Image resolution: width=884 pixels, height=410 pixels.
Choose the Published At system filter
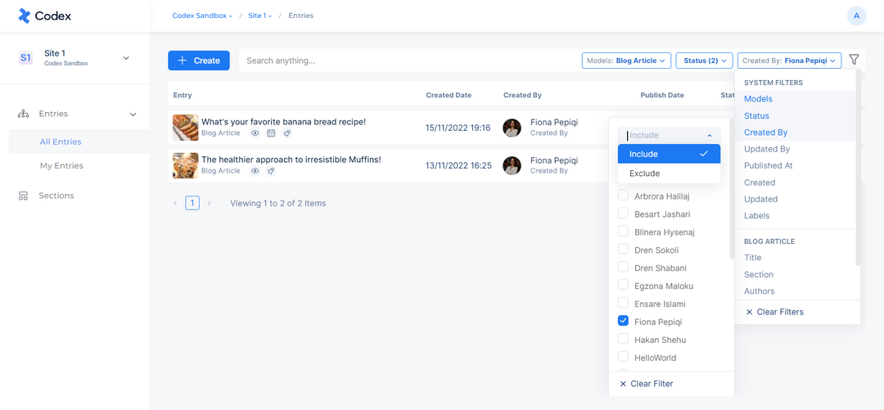(769, 166)
